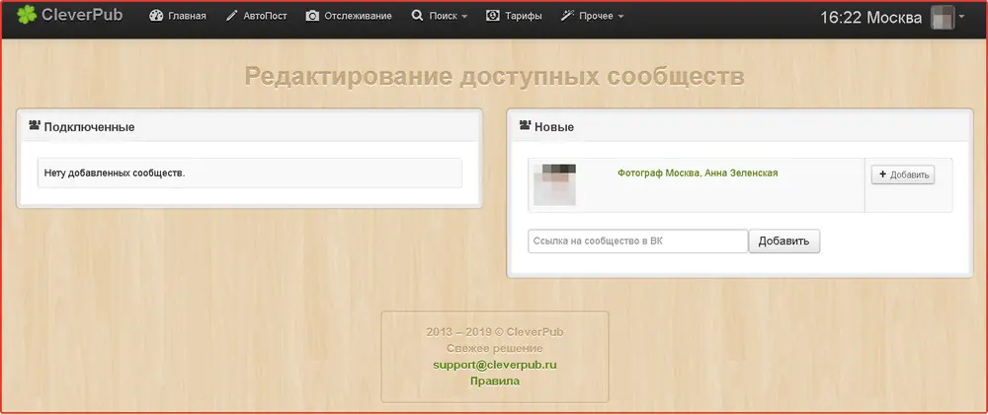Click the Подключенные panel title
The height and width of the screenshot is (415, 988).
[x=89, y=127]
